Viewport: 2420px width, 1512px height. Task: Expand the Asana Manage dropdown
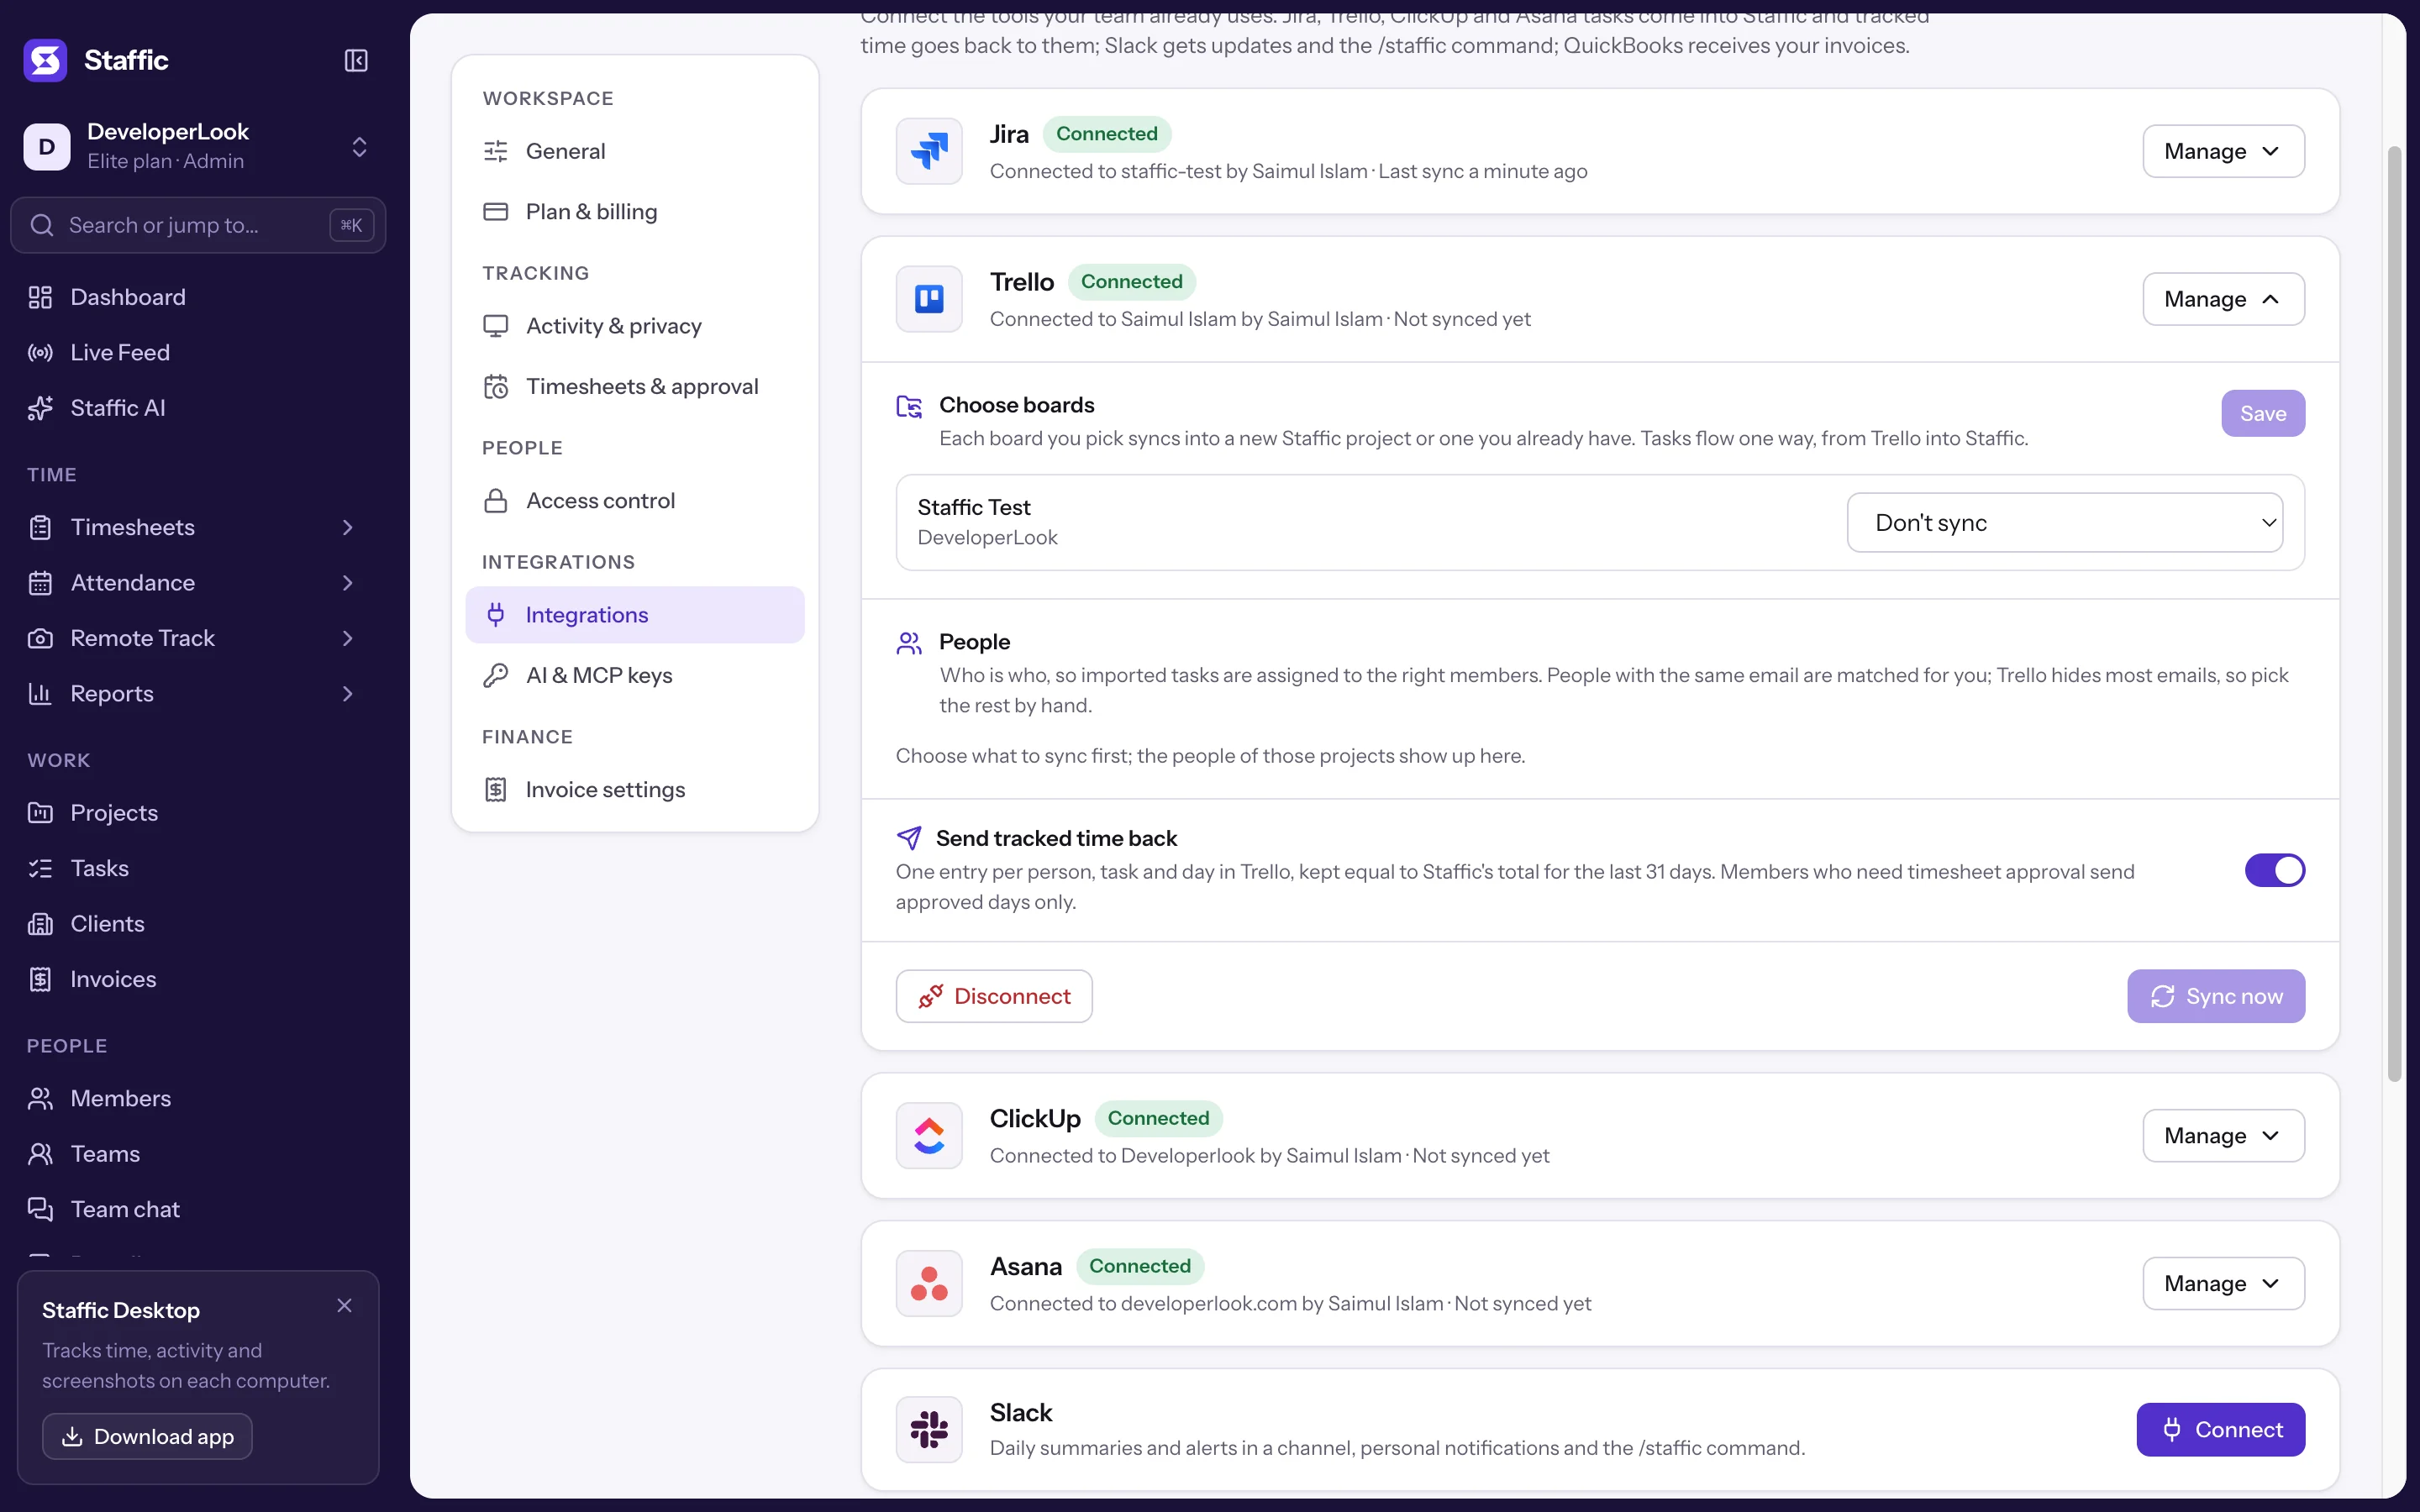click(2223, 1283)
